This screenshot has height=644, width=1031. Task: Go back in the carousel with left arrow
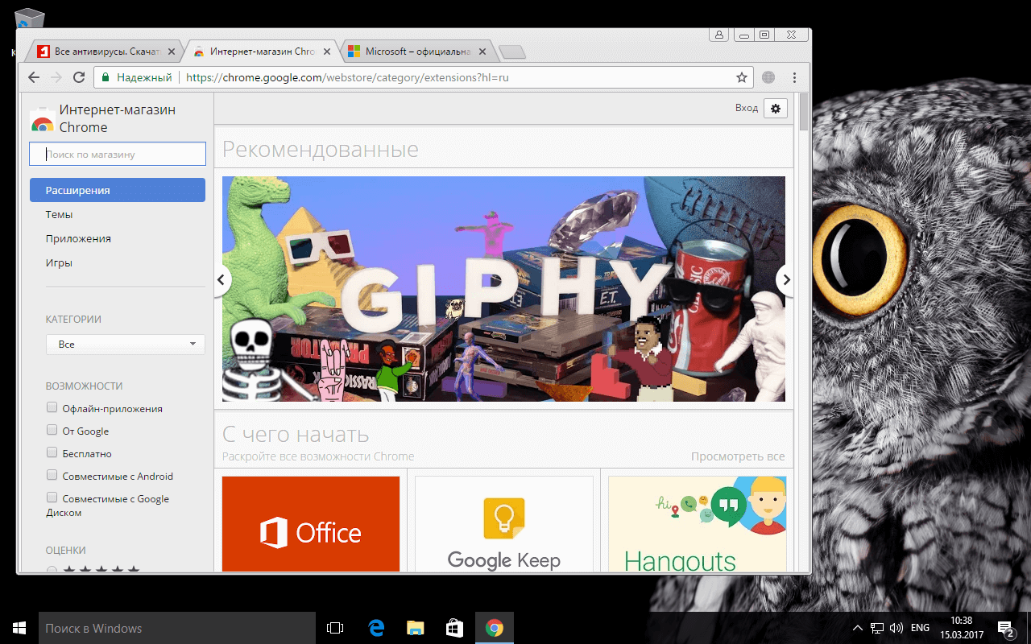221,279
